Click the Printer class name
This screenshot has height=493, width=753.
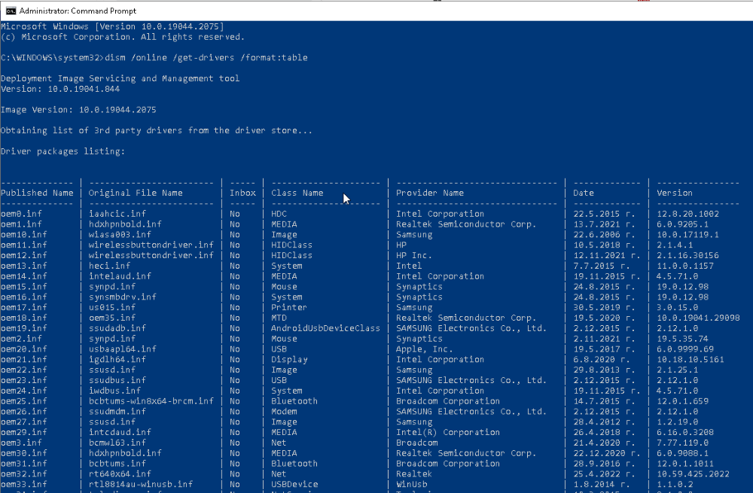(288, 307)
